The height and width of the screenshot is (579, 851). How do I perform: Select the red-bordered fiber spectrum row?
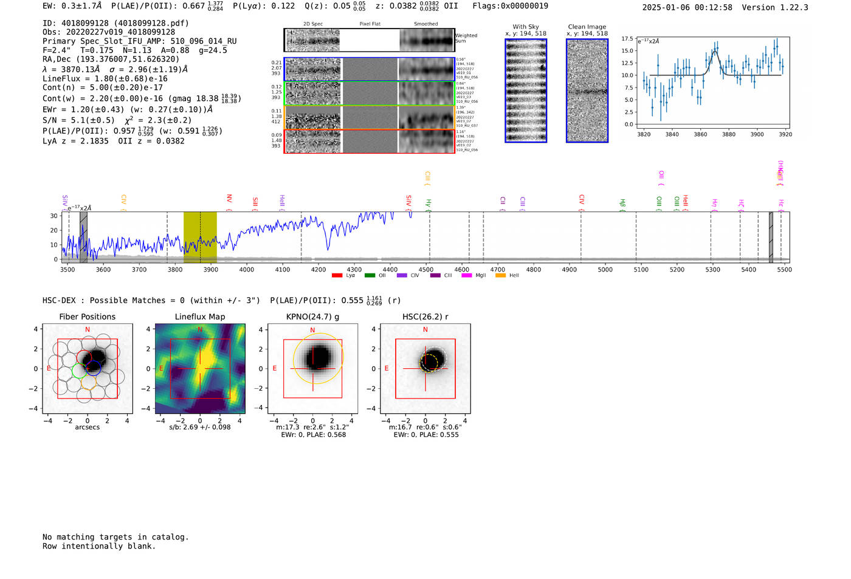pos(370,141)
